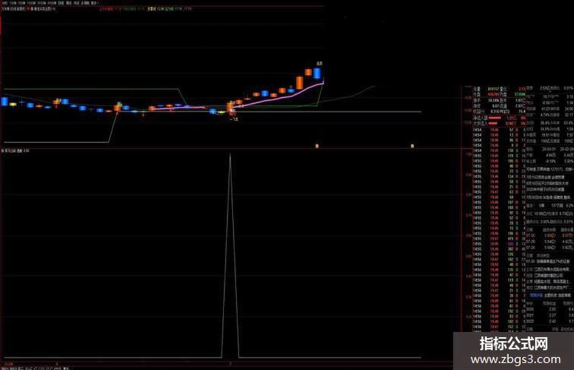Click the info marker near the chart's right edge
Screen dimensions: 574x370
click(x=412, y=146)
